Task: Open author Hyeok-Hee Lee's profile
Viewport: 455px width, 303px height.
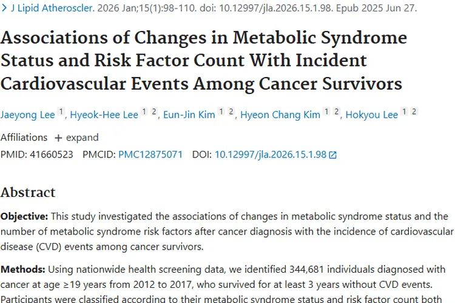Action: pyautogui.click(x=104, y=115)
